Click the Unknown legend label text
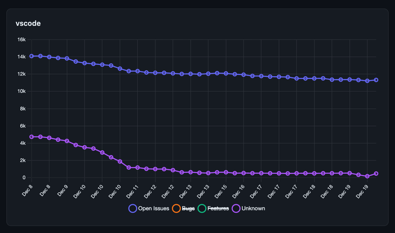 point(254,208)
